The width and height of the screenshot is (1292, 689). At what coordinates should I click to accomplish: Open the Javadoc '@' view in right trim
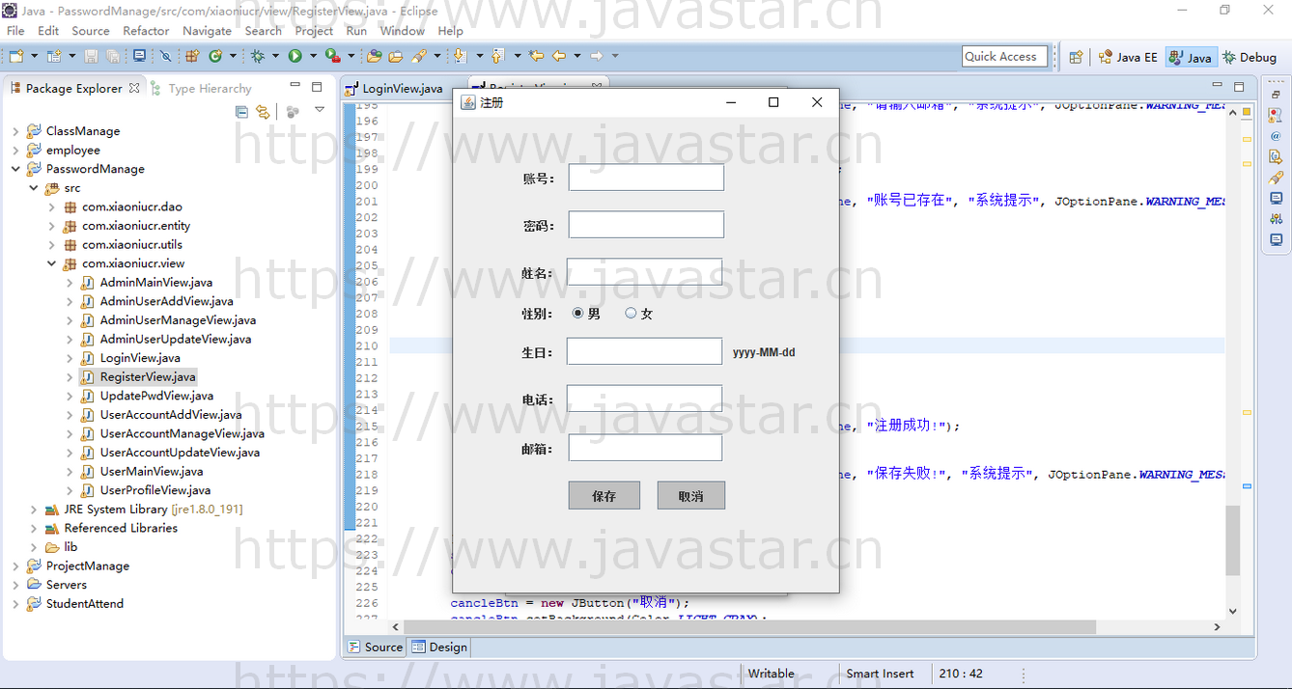coord(1276,136)
